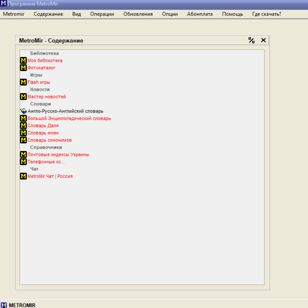Open the Почтовые индексы Украины link

pyautogui.click(x=58, y=154)
